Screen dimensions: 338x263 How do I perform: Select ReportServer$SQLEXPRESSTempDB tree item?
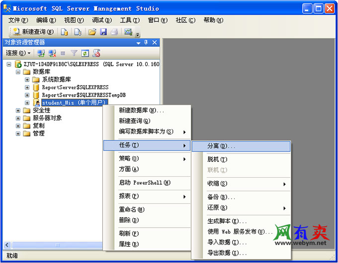pyautogui.click(x=84, y=95)
